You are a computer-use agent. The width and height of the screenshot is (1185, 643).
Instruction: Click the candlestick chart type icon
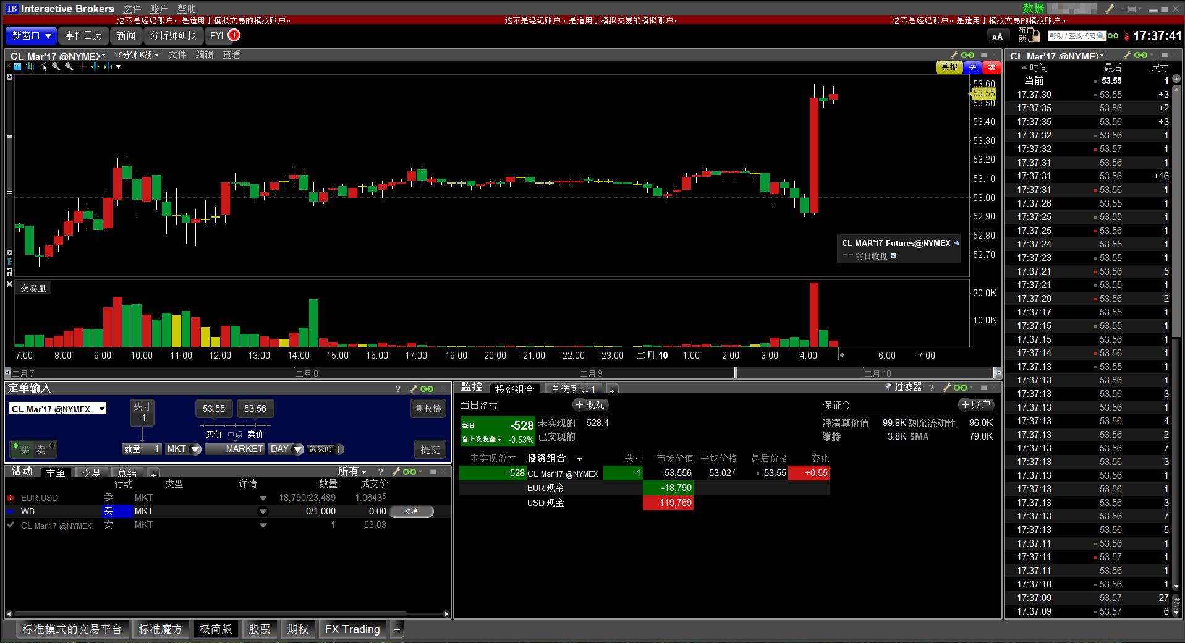[x=30, y=67]
